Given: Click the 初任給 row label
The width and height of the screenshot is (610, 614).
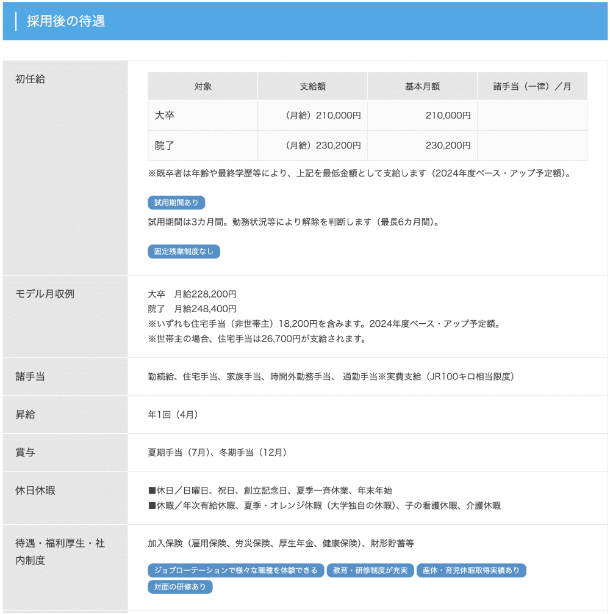Looking at the screenshot, I should coord(30,79).
